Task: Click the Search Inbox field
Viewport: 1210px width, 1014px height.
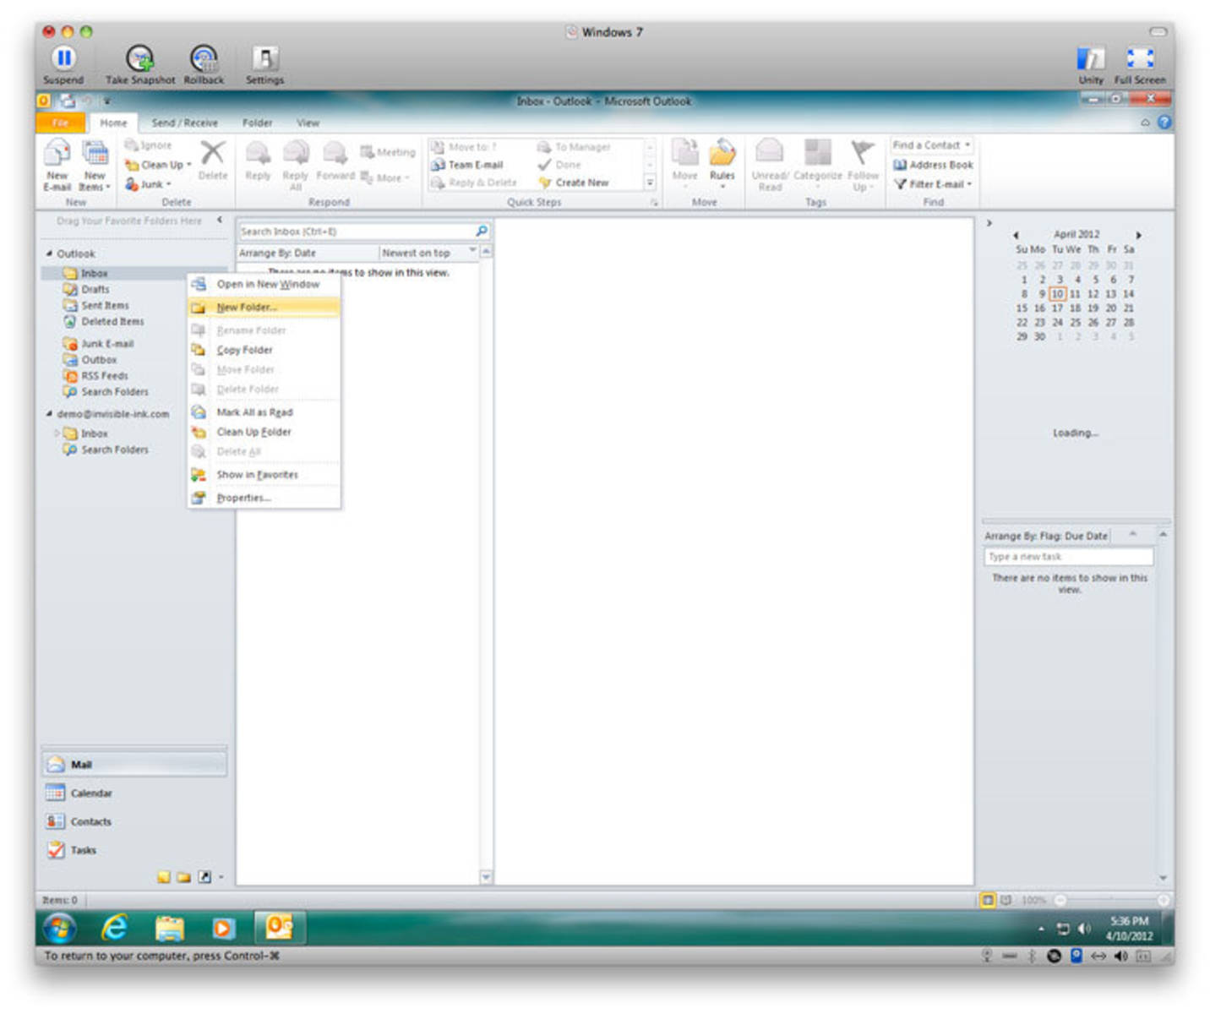Action: (356, 232)
